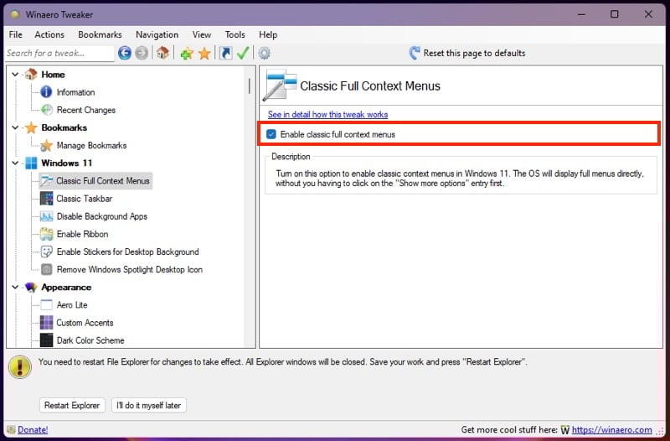Screen dimensions: 670x441
Task: Click the create shortcut arrow toolbar icon
Action: (225, 53)
